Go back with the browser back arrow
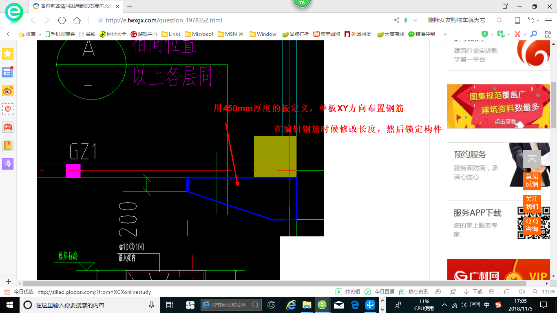Image resolution: width=557 pixels, height=313 pixels. 33,20
